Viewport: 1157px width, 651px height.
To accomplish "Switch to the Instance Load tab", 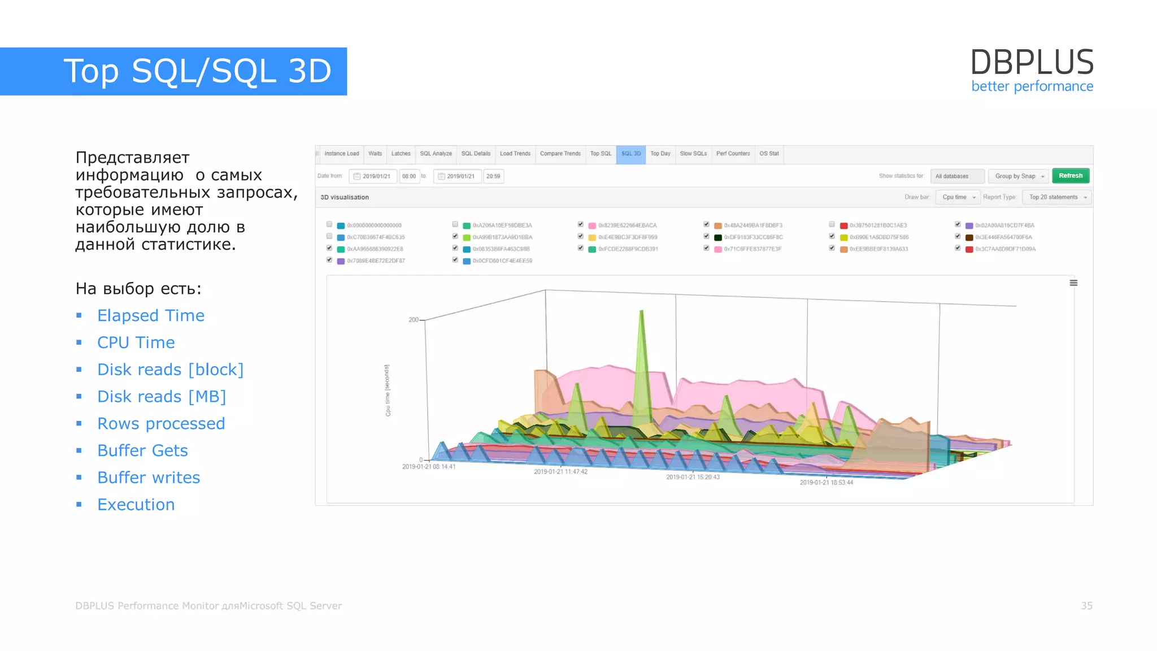I will click(341, 154).
